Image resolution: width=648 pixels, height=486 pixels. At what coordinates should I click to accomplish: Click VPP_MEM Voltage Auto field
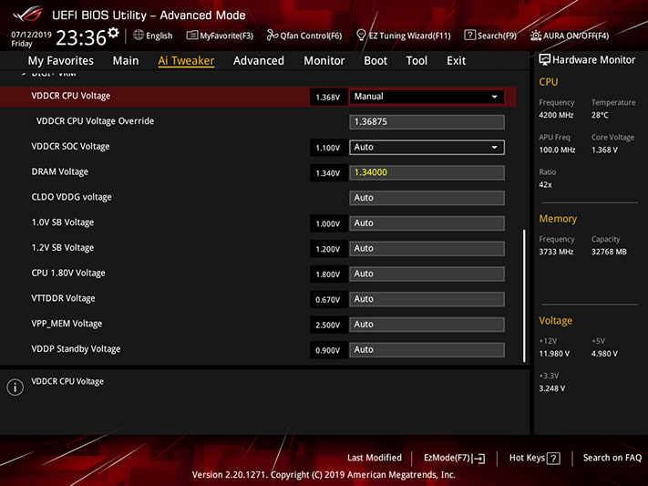click(427, 325)
